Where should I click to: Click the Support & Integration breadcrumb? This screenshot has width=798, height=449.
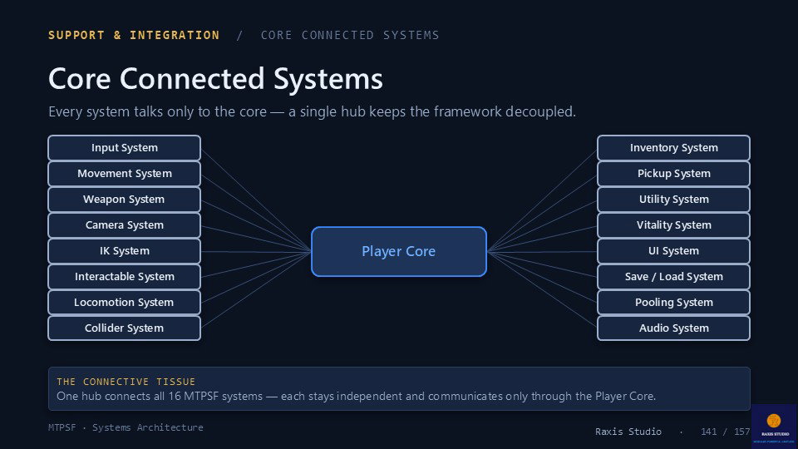(x=134, y=35)
